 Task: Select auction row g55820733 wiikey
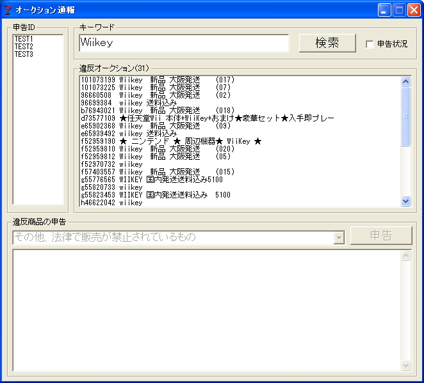(x=240, y=187)
